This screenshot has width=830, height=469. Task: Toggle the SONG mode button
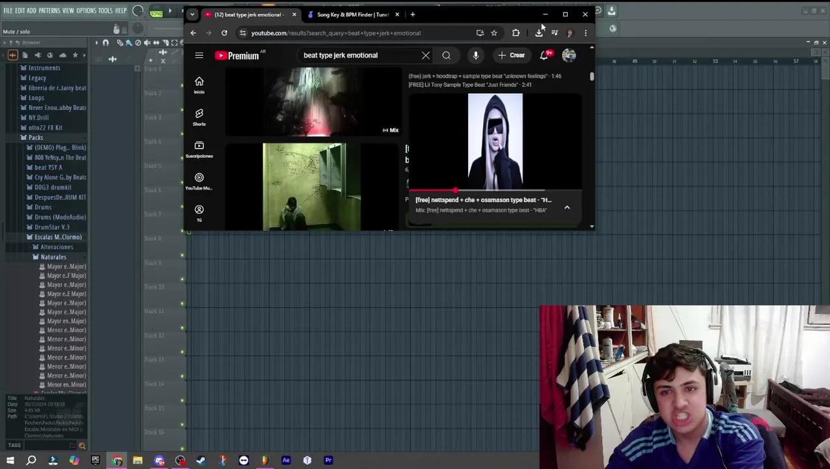(156, 12)
